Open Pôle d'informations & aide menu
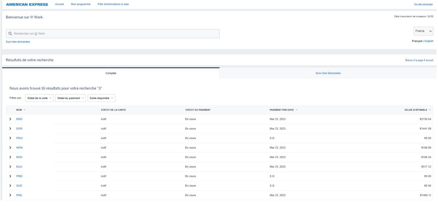This screenshot has height=206, width=438. click(x=113, y=4)
